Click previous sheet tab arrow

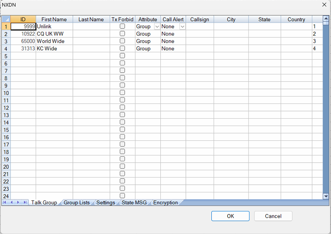[12, 202]
